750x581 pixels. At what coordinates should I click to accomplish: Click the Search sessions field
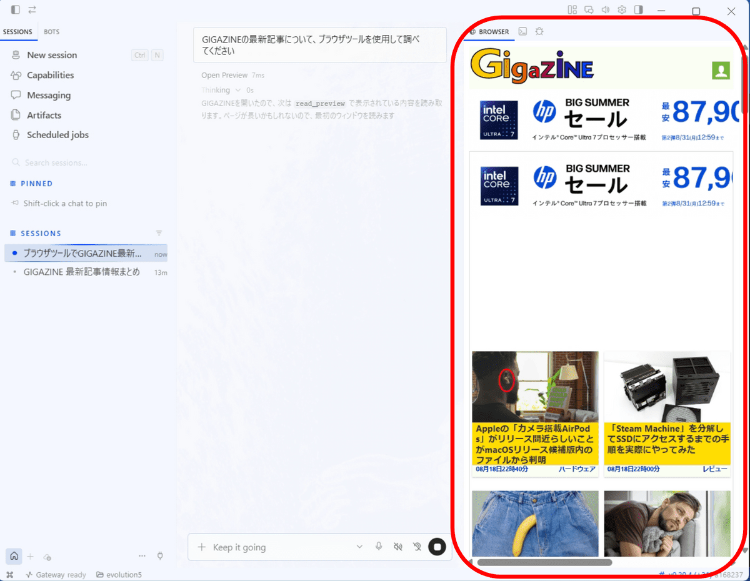point(87,162)
